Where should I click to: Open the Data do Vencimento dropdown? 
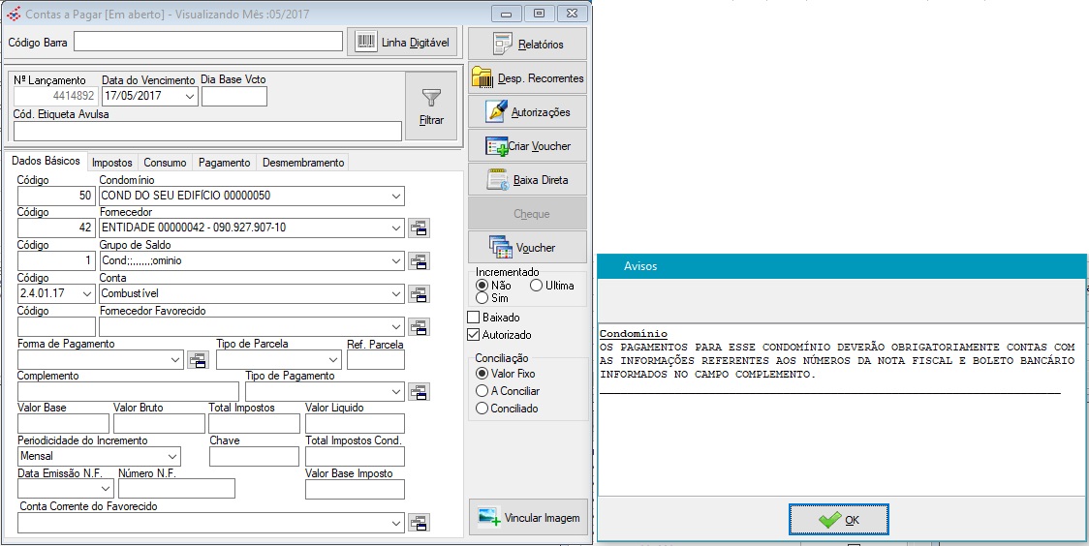[x=189, y=97]
